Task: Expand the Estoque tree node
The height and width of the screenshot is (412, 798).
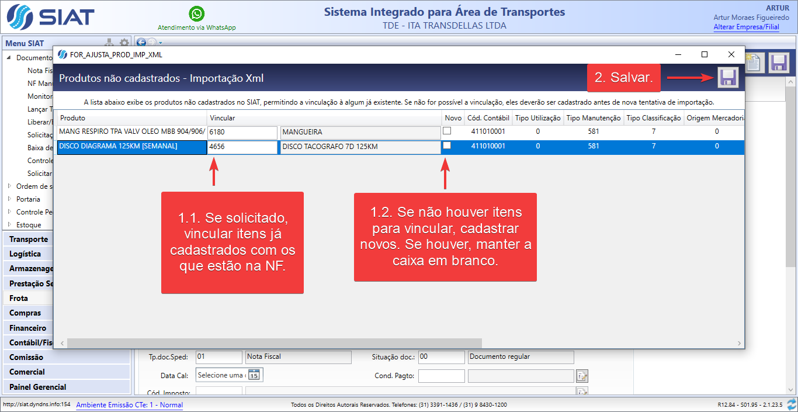Action: tap(9, 225)
